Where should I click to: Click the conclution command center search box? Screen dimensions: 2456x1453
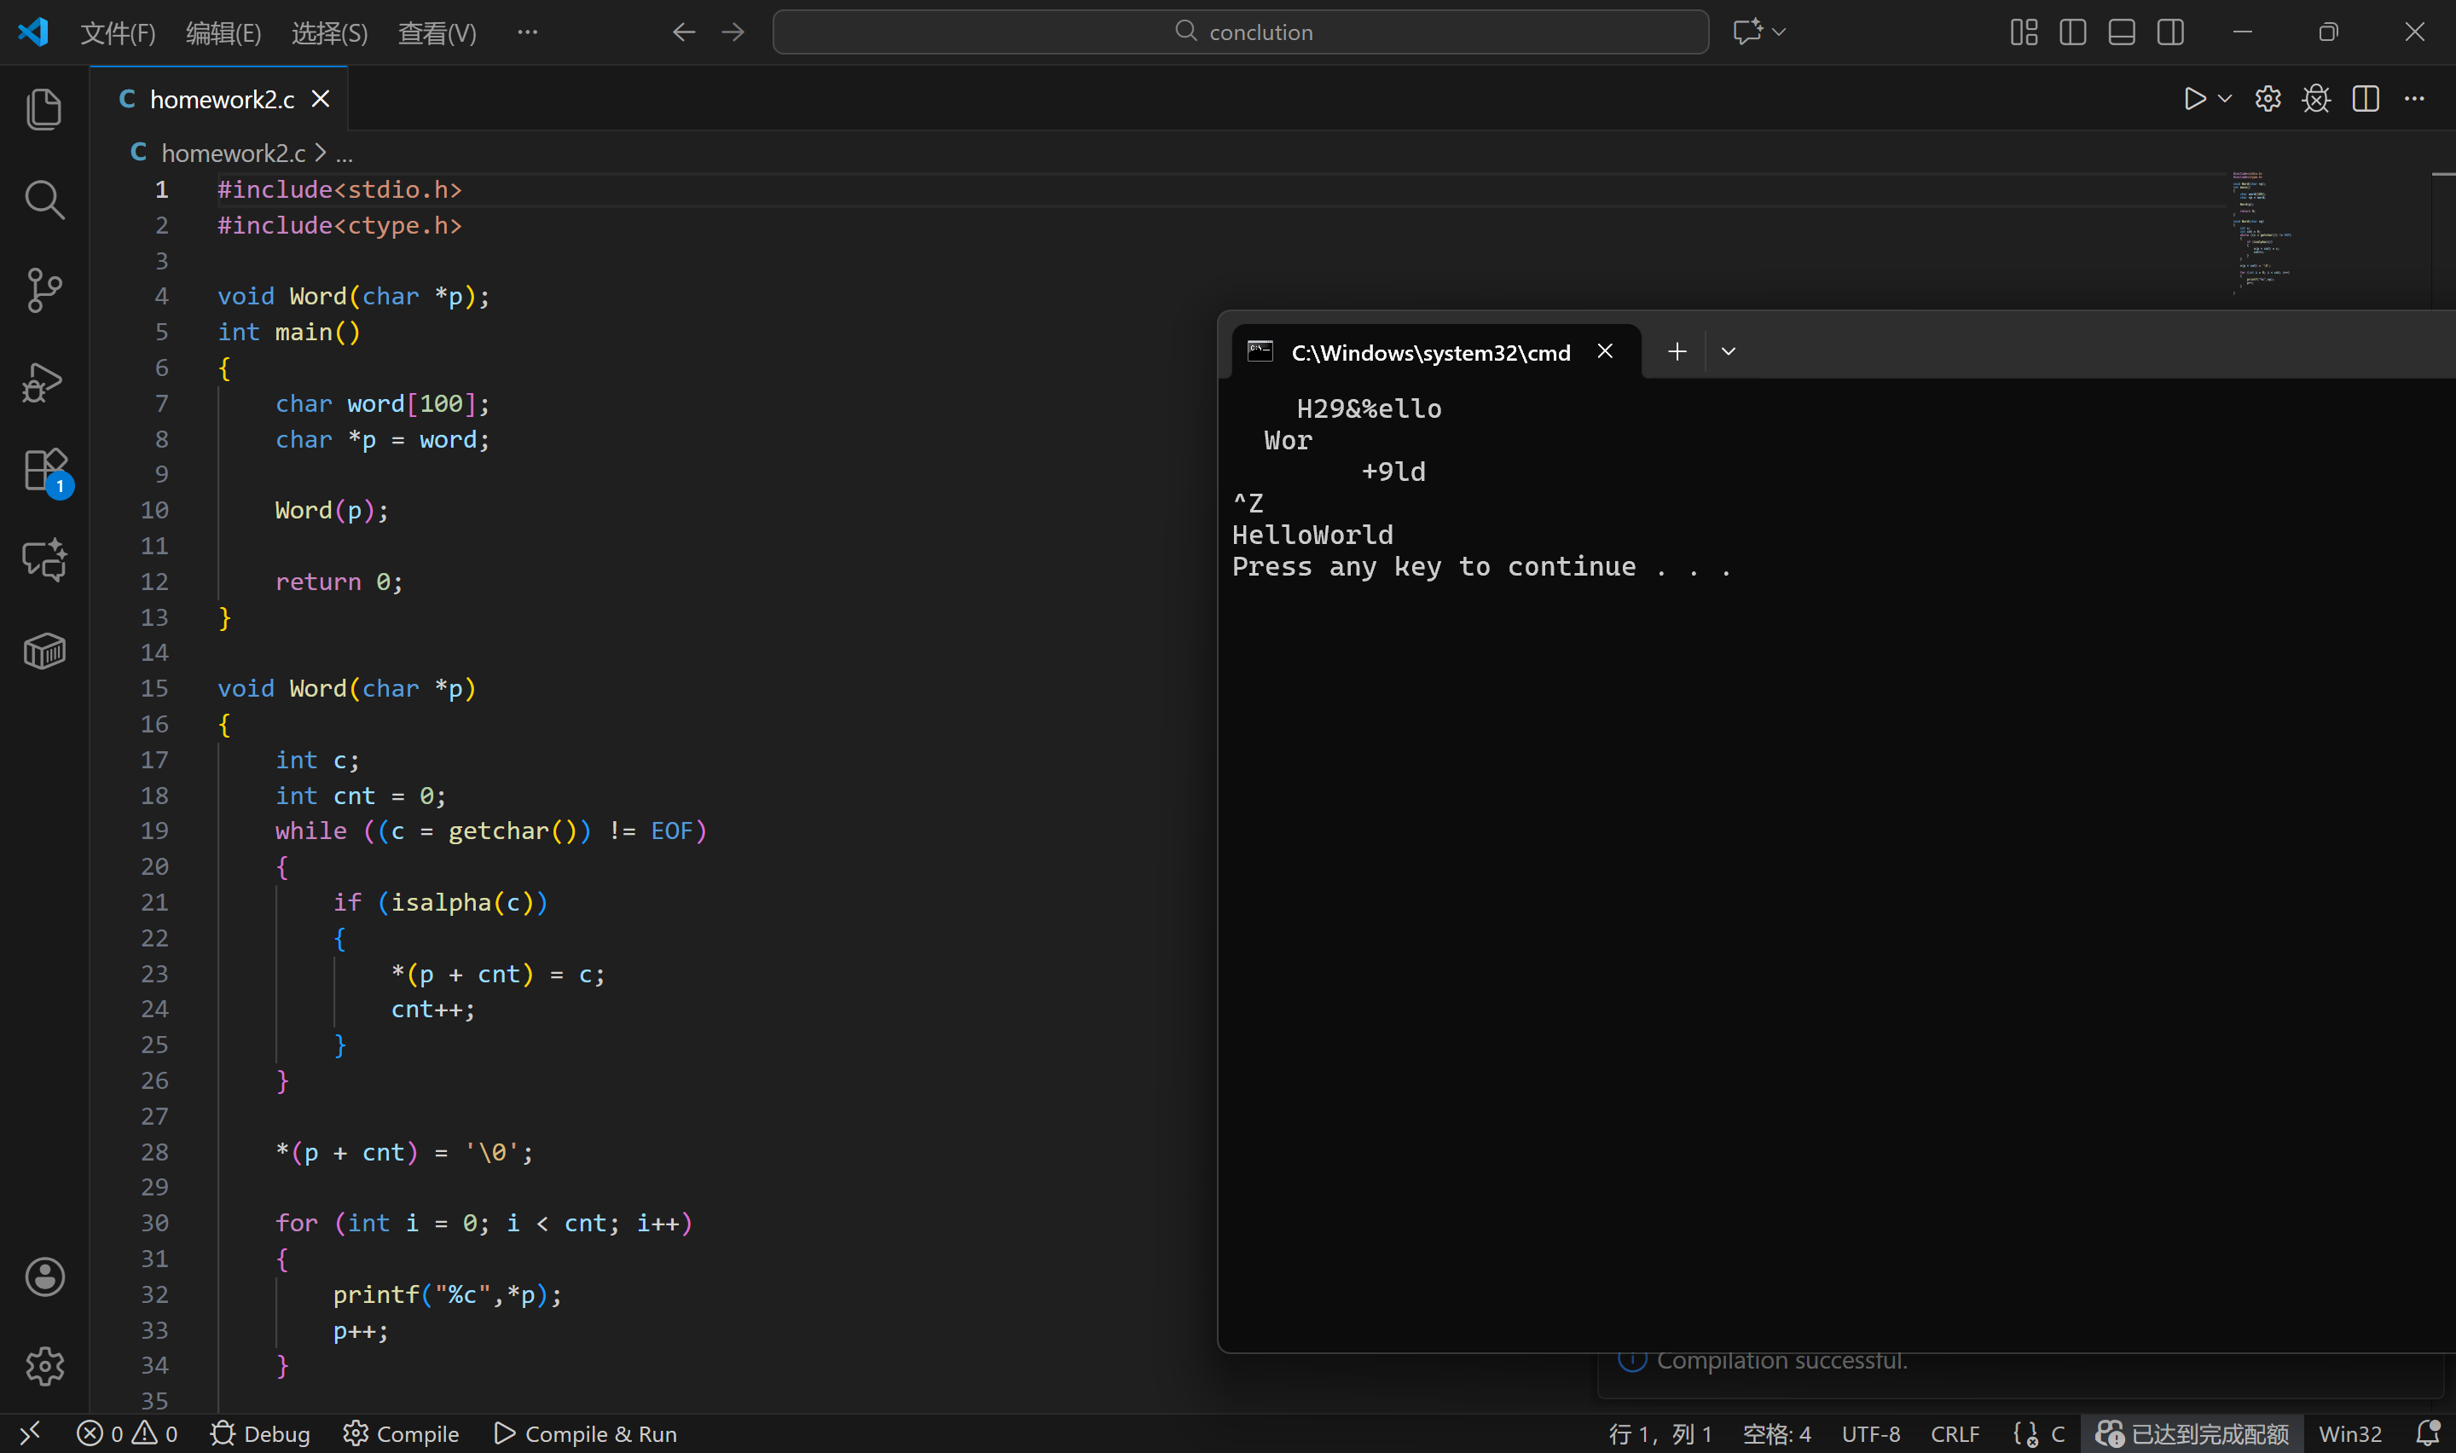click(1240, 32)
